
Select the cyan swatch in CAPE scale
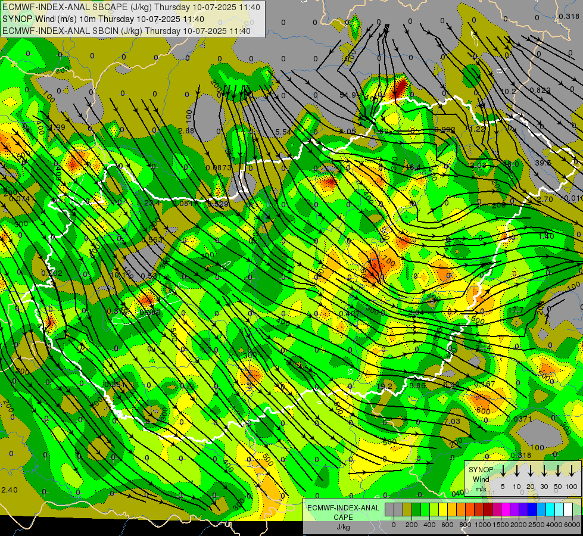coord(550,509)
